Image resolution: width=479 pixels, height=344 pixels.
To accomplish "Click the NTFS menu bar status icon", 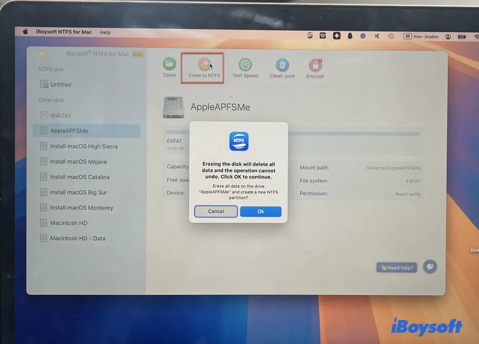I will pos(310,36).
